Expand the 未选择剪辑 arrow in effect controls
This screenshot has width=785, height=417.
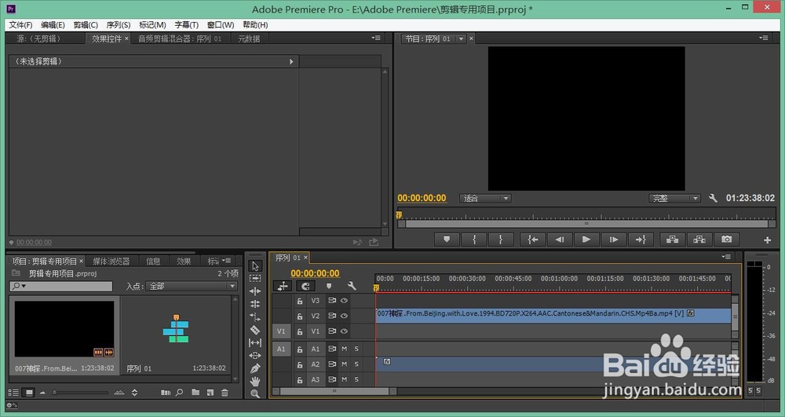(x=291, y=61)
